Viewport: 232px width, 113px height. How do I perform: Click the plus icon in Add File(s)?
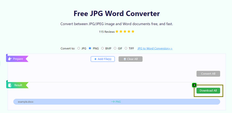(x=95, y=59)
